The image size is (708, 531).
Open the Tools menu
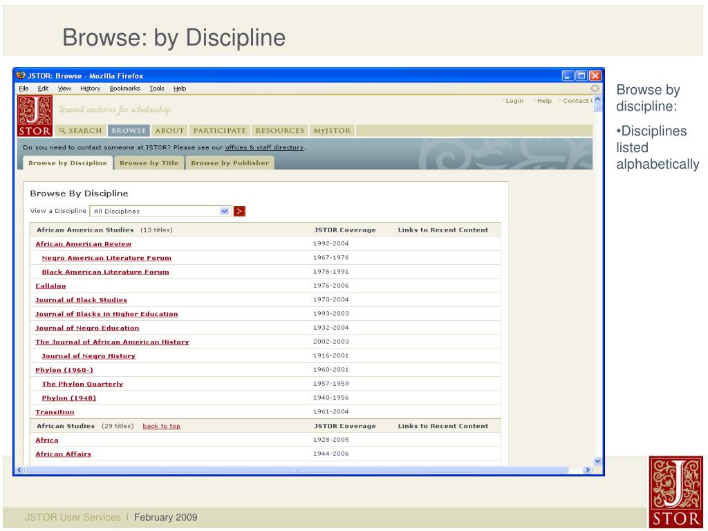[x=157, y=88]
